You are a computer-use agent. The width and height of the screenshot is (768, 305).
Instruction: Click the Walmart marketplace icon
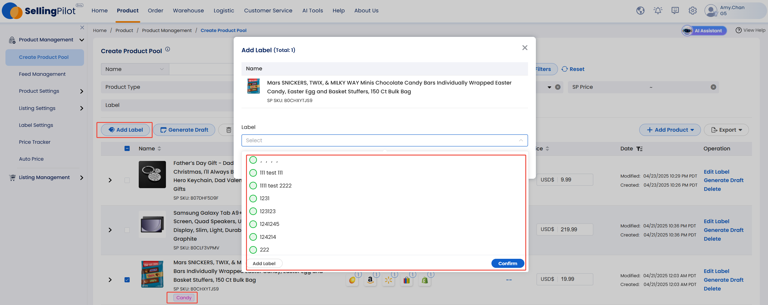[x=388, y=280]
